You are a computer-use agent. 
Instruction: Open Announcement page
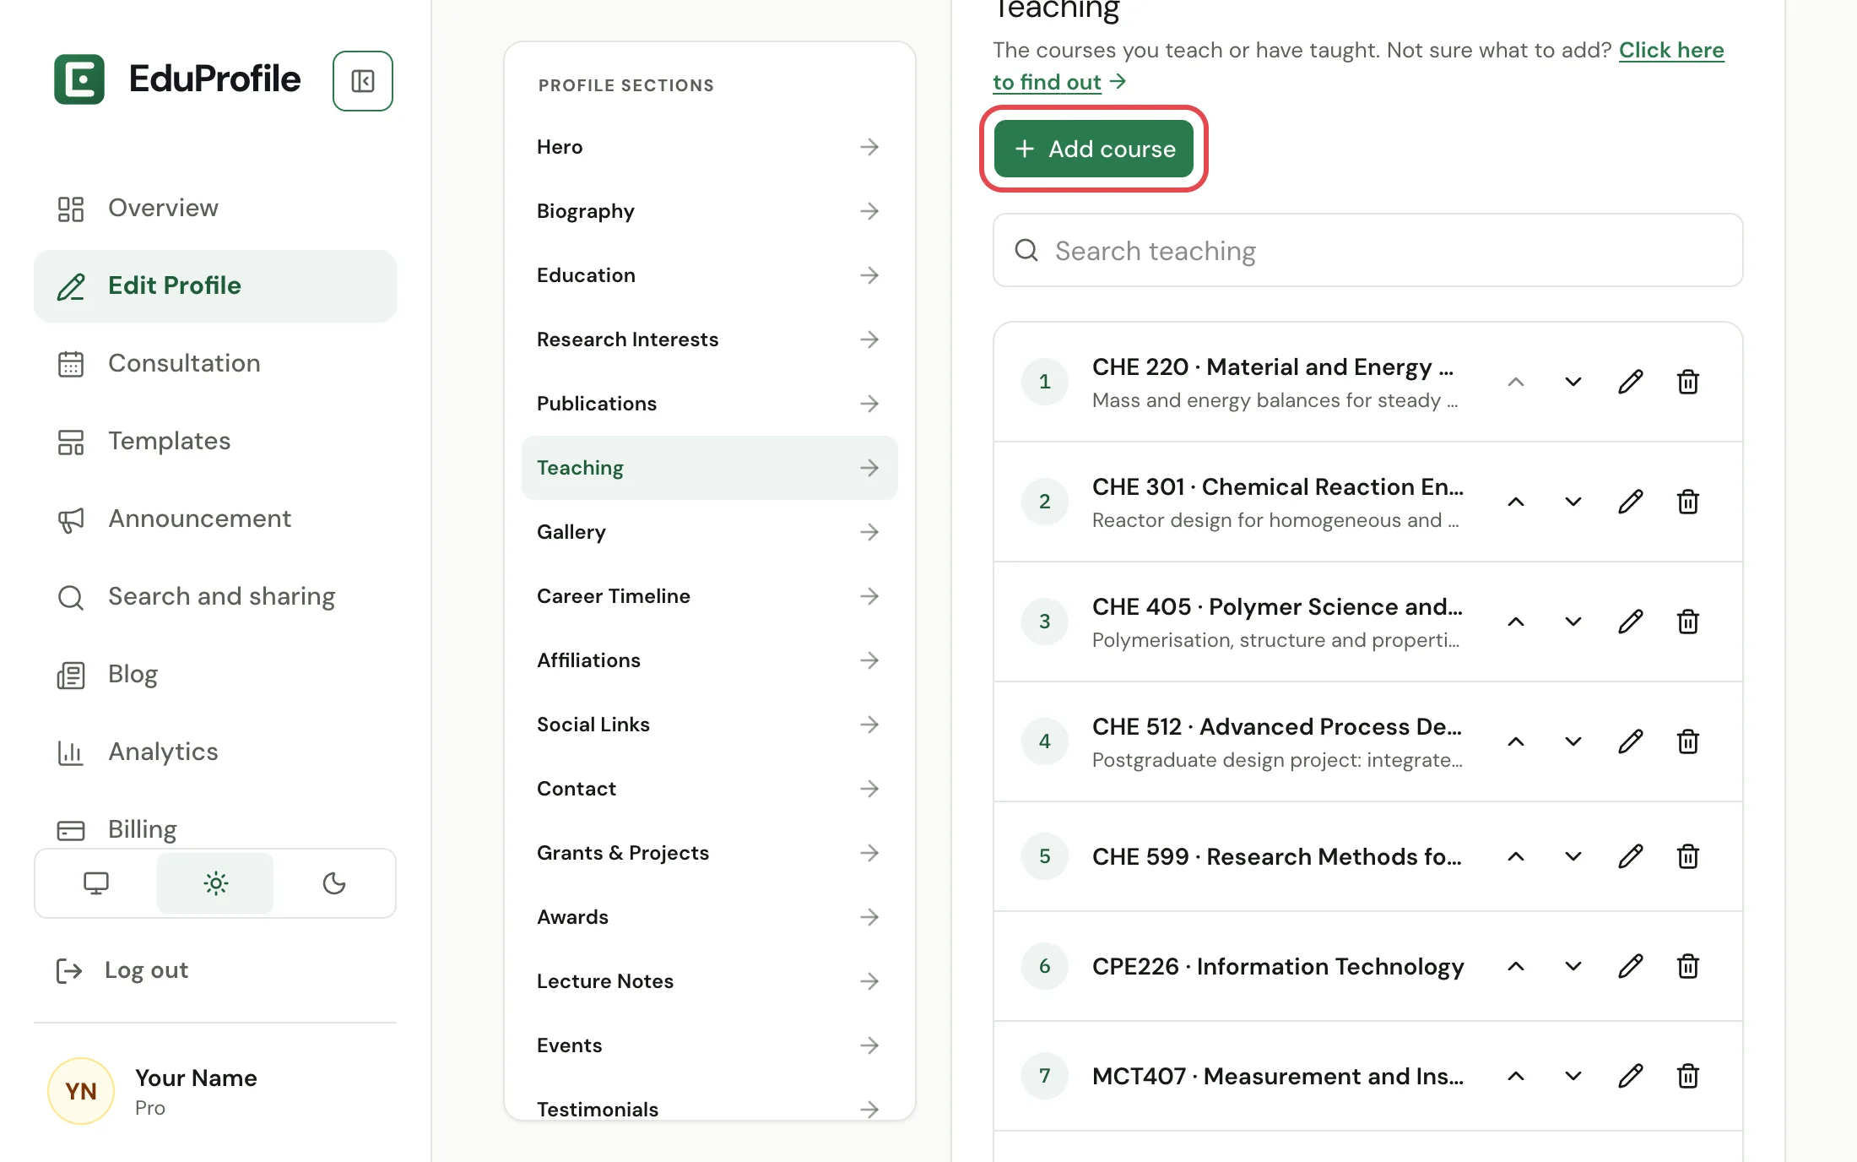pyautogui.click(x=215, y=519)
